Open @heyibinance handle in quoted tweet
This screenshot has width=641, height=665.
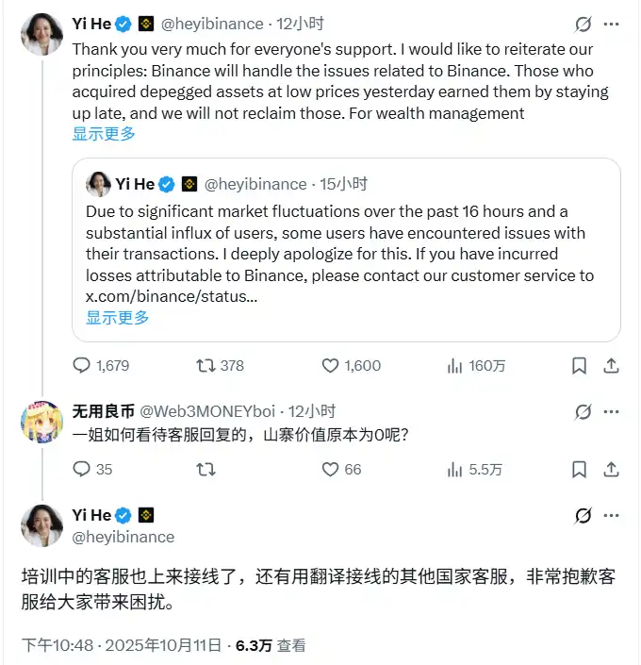(x=255, y=184)
